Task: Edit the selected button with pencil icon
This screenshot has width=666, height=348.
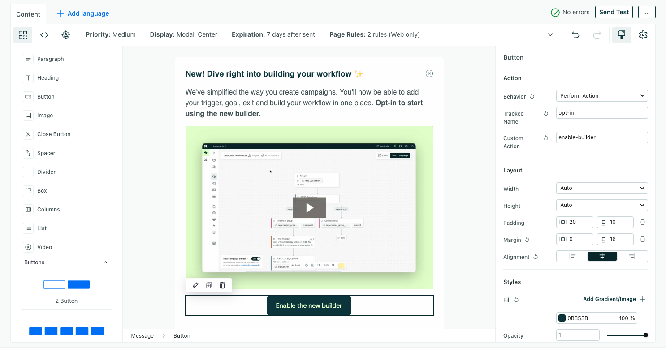Action: (x=195, y=285)
